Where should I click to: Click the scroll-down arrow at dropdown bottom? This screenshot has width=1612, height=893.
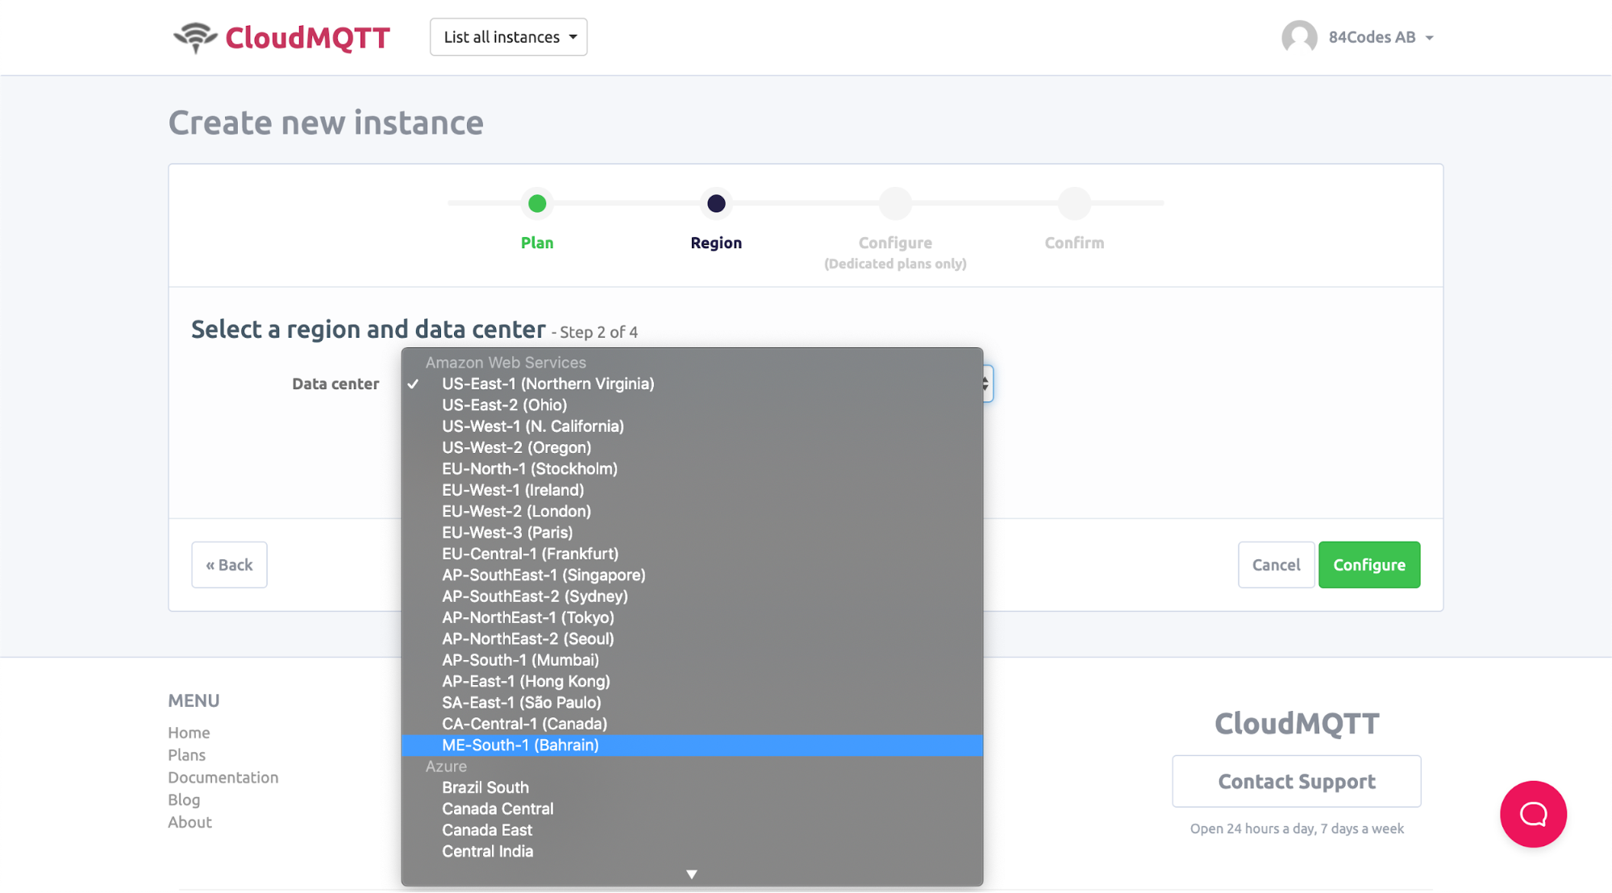click(x=692, y=874)
